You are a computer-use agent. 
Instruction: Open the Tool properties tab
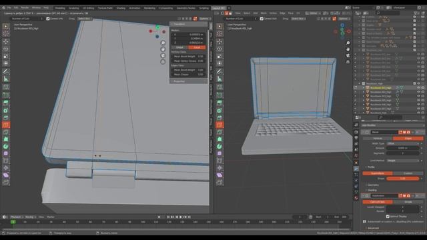356,125
